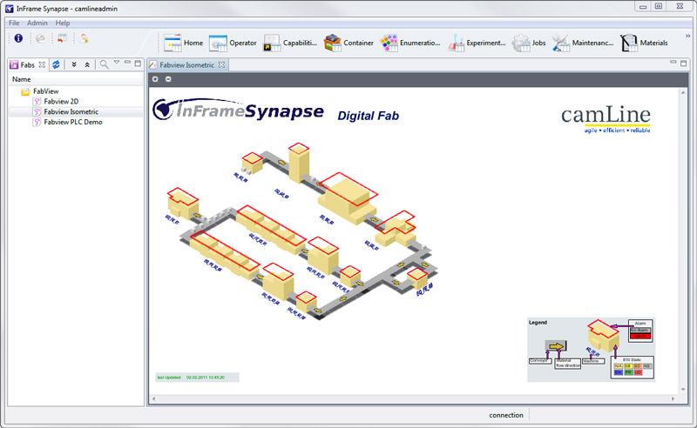Open the Materials perspective
Viewport: 697px width, 428px height.
[x=644, y=43]
